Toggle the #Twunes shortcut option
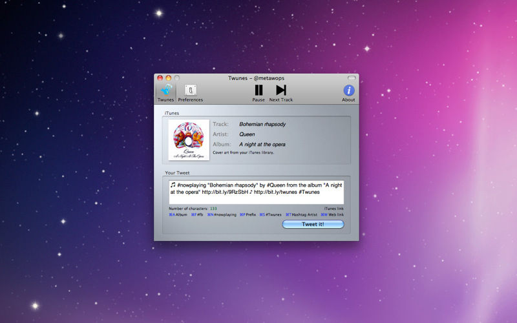The width and height of the screenshot is (517, 323). click(x=270, y=214)
